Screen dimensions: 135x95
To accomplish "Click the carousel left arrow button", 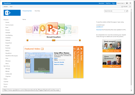I will pos(28,40).
